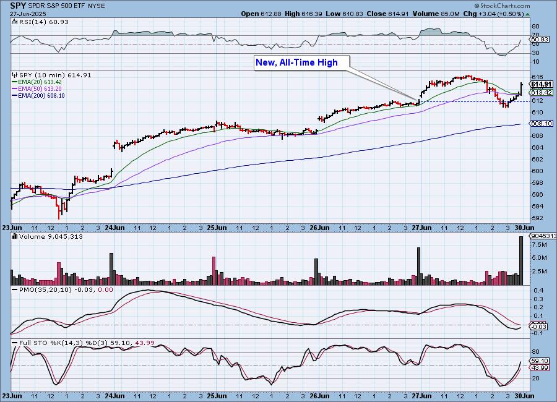Click the volume histogram icon beside Volume 9,045,313
557x402 pixels.
[x=15, y=236]
